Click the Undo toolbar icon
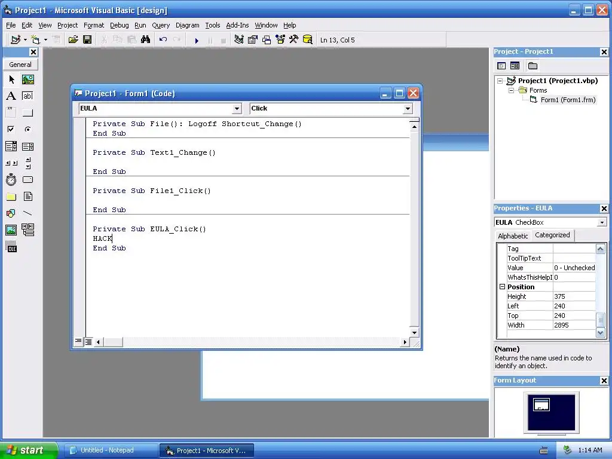The width and height of the screenshot is (612, 459). pyautogui.click(x=163, y=39)
